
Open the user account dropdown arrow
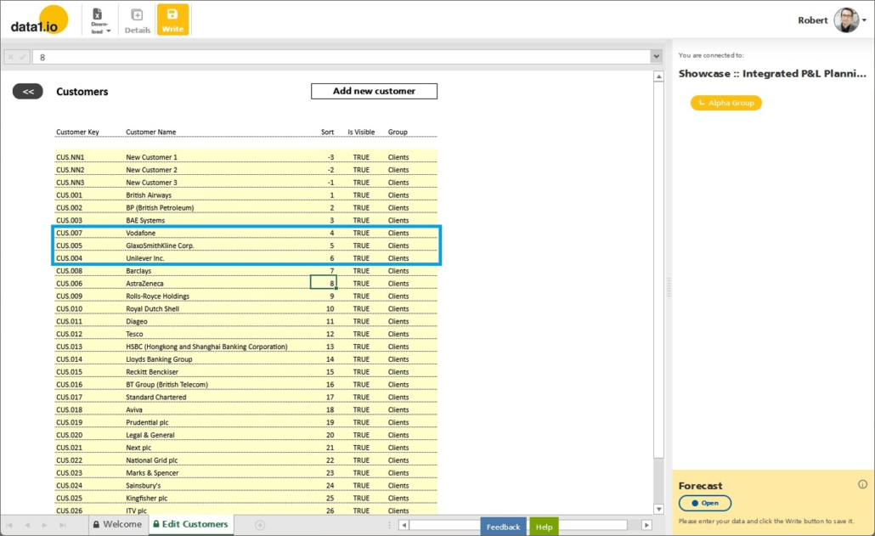865,21
